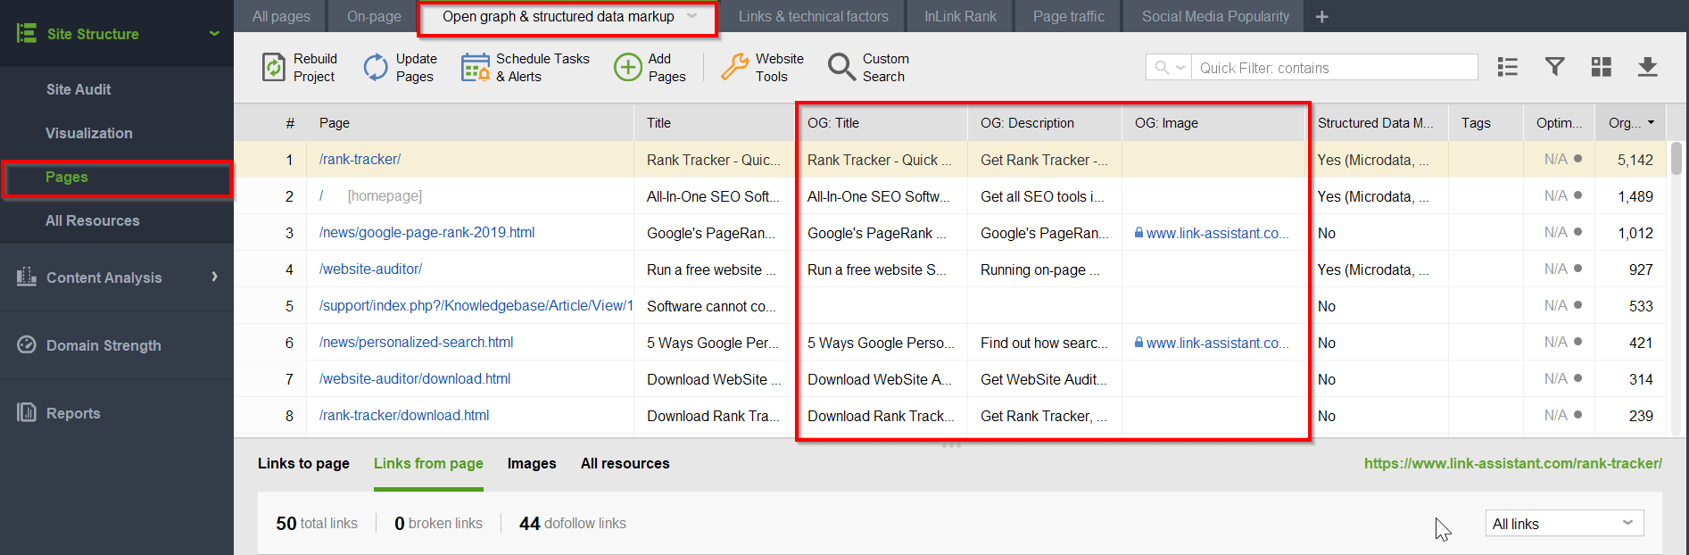Viewport: 1689px width, 555px height.
Task: Open the InLink Rank tab
Action: pyautogui.click(x=960, y=16)
